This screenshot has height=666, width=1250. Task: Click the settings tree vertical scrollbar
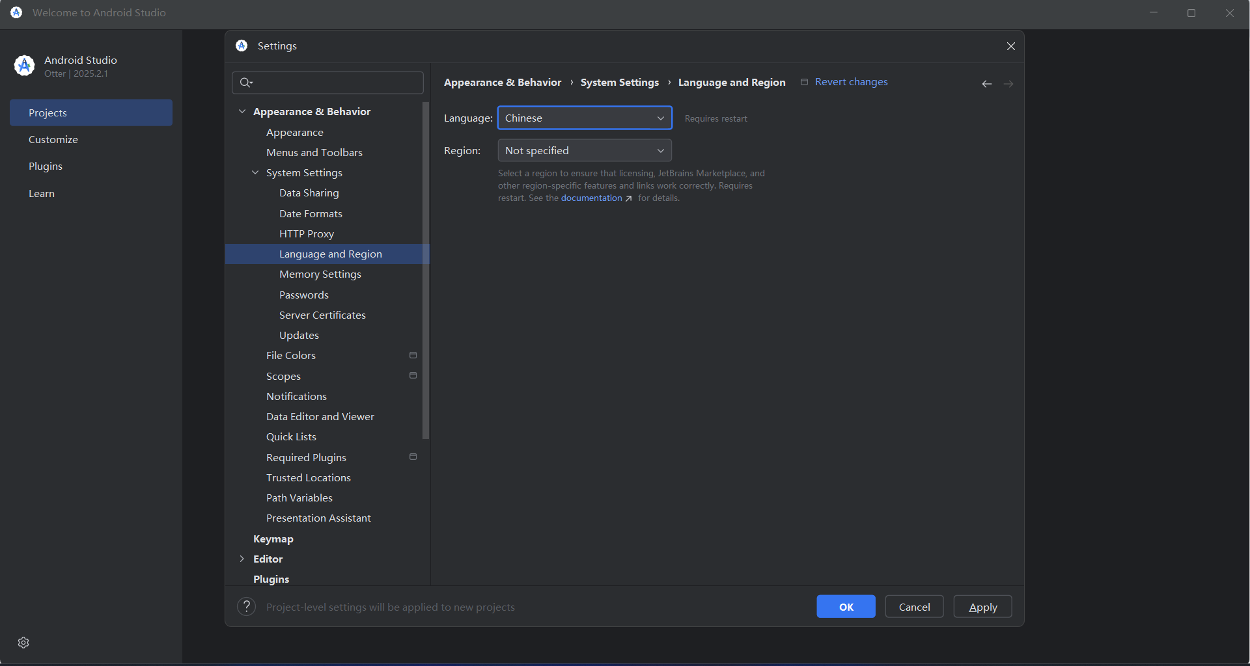pos(426,270)
